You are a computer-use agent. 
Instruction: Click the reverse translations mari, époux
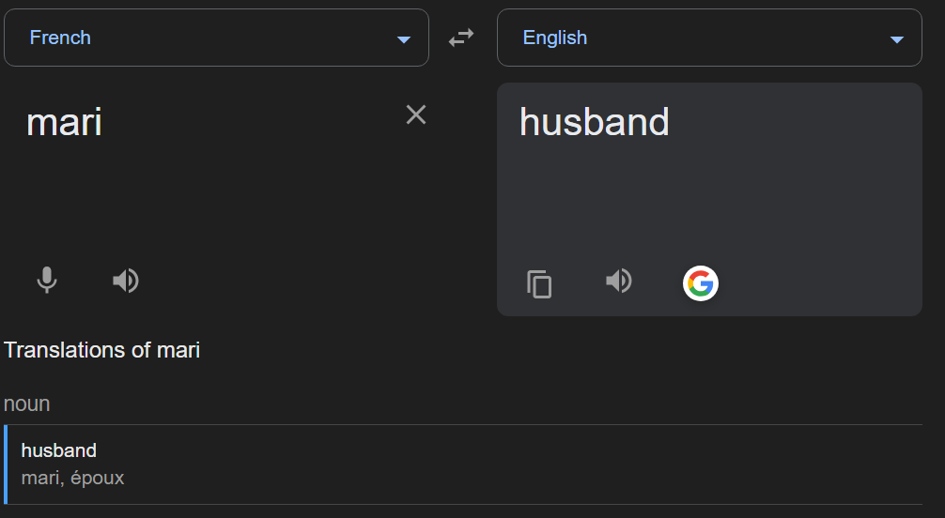72,479
